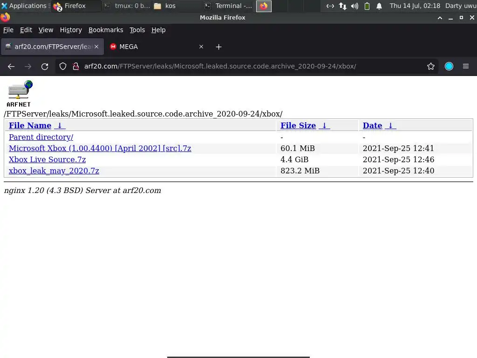Sort Date descending arrow
The height and width of the screenshot is (358, 477).
click(391, 125)
